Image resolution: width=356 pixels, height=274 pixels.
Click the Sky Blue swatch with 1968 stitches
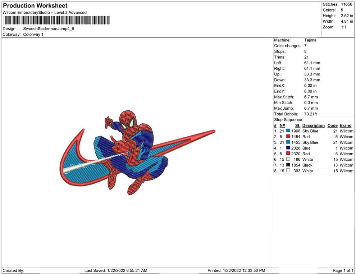288,131
